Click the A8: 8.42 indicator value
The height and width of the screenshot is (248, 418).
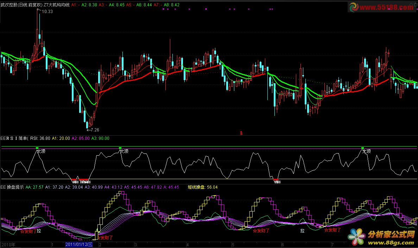(171, 5)
